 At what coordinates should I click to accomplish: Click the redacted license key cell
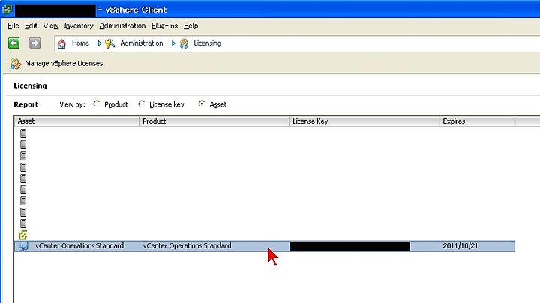click(x=350, y=246)
